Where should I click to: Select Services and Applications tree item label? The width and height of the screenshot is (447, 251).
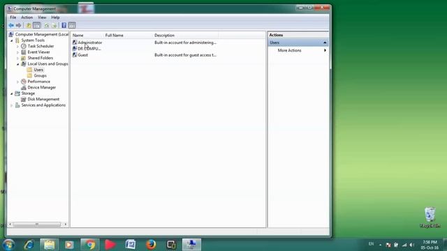point(43,105)
